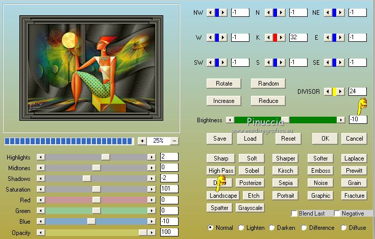This screenshot has height=239, width=375.
Task: Click the N kernel right arrow
Action: [x=281, y=12]
